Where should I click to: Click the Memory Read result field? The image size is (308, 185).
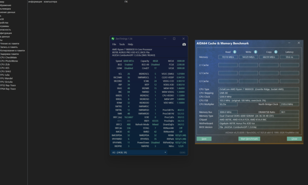tap(228, 57)
